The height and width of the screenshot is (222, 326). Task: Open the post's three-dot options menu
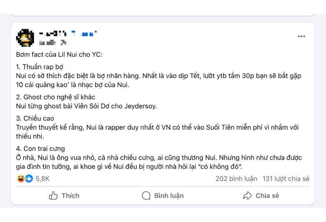(301, 36)
